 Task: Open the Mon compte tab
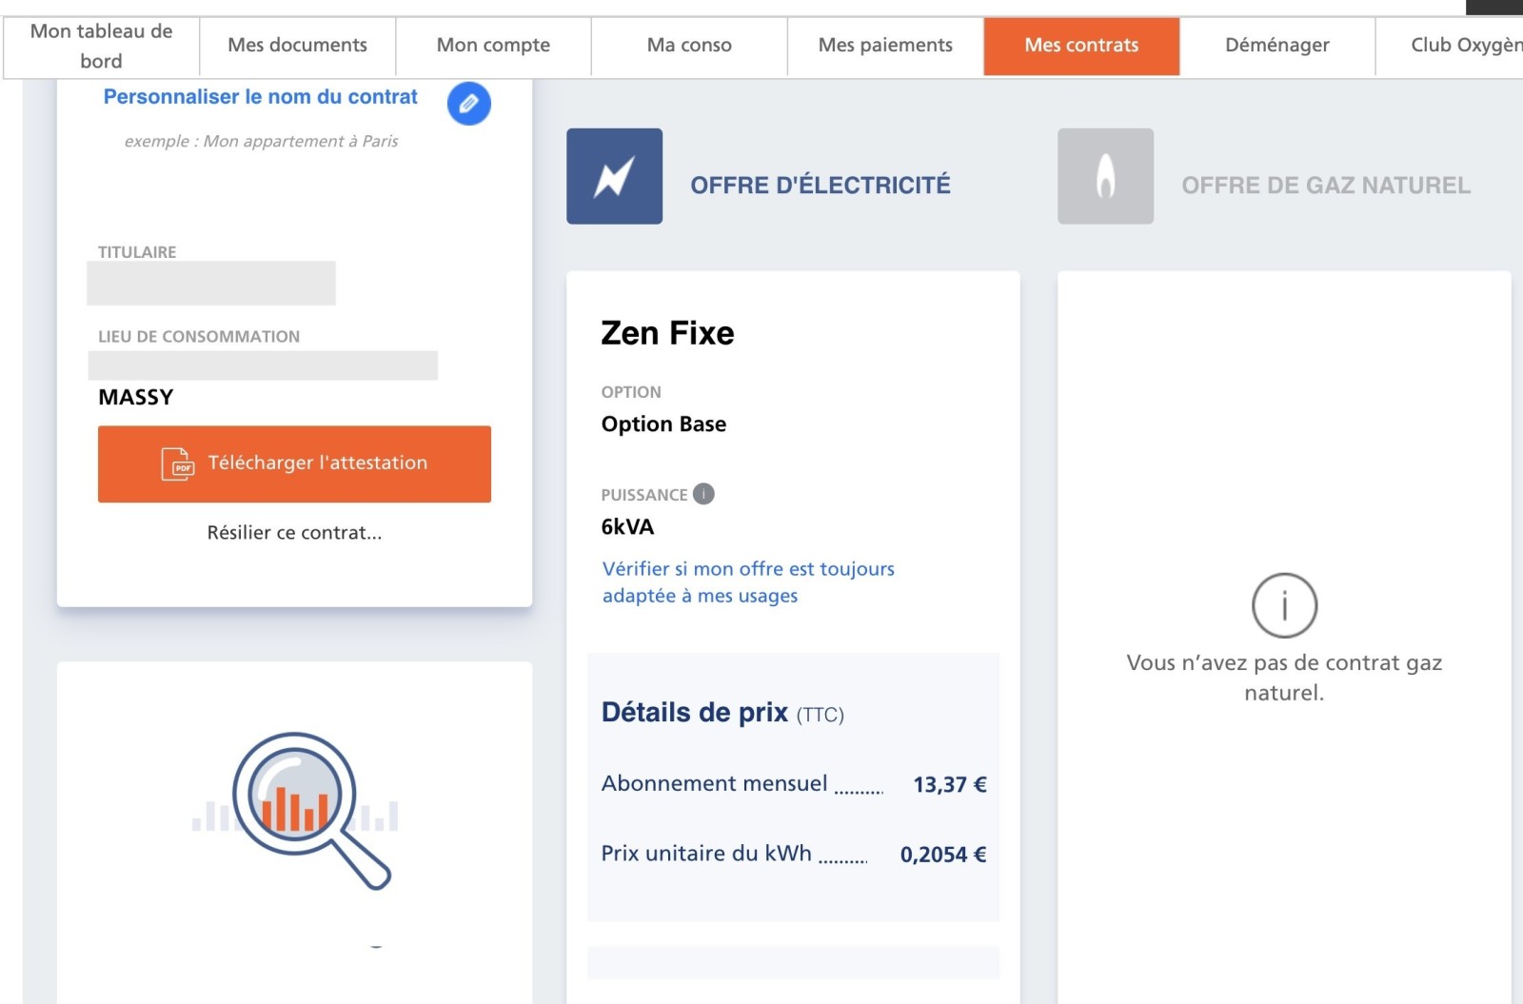coord(493,46)
